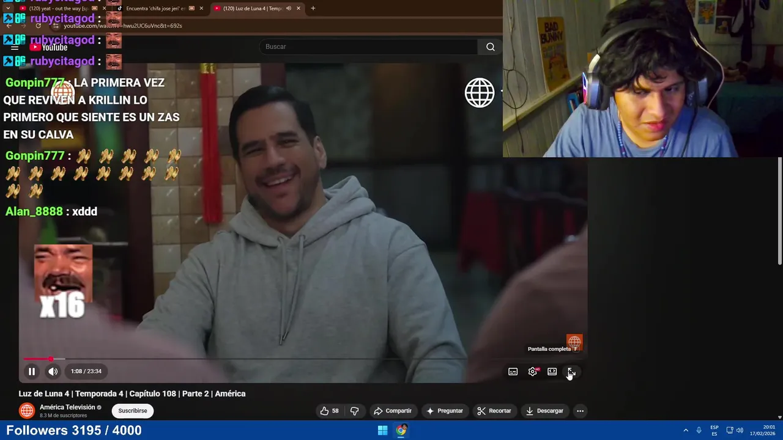Seek along the red video progress bar
The image size is (783, 440).
pos(303,359)
